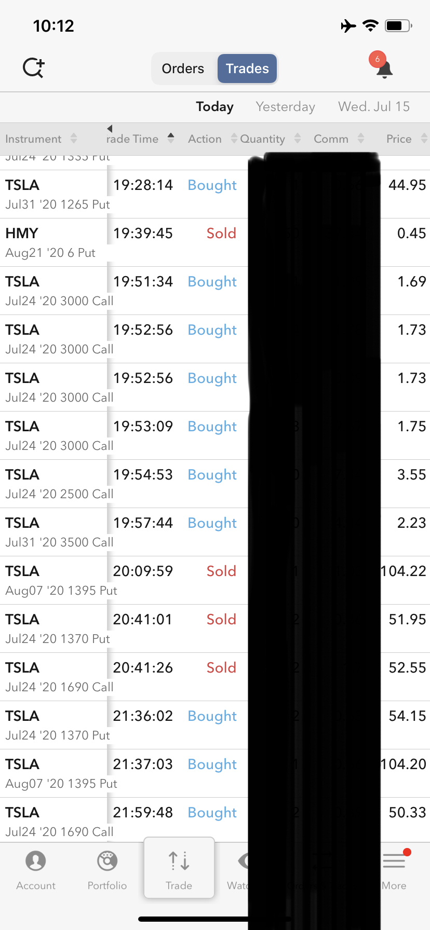The width and height of the screenshot is (430, 930).
Task: Open the Account tab icon
Action: pos(36,861)
